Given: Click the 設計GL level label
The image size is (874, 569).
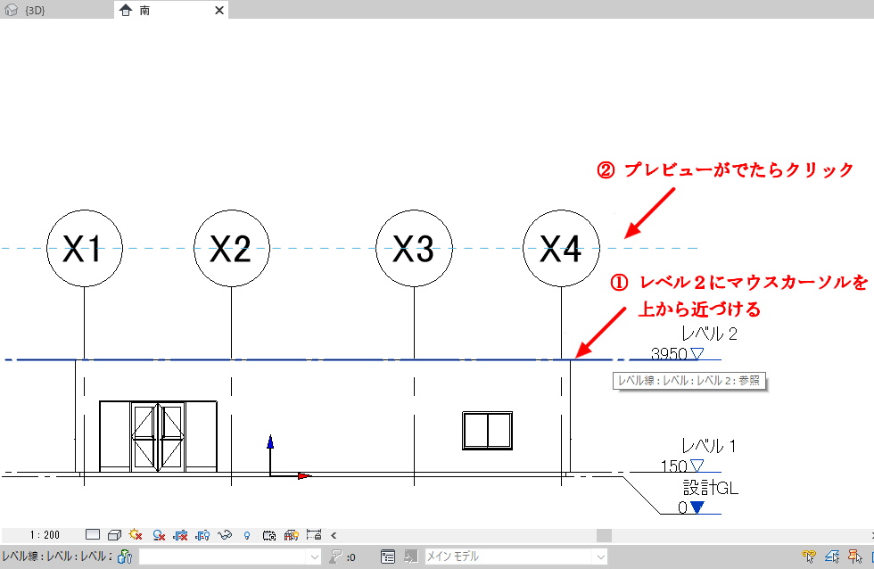Looking at the screenshot, I should coord(711,488).
